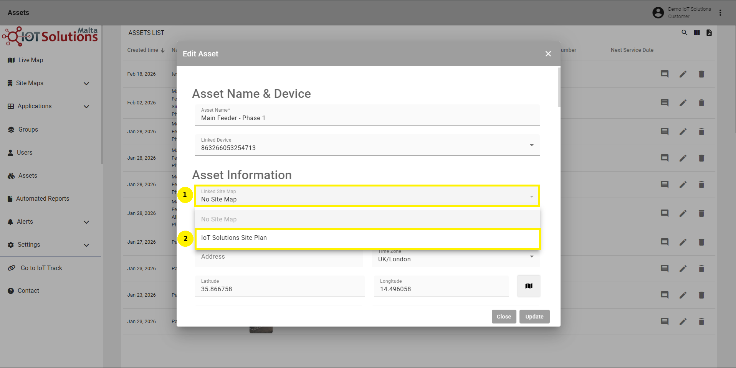
Task: Open Settings in the sidebar
Action: [x=29, y=245]
